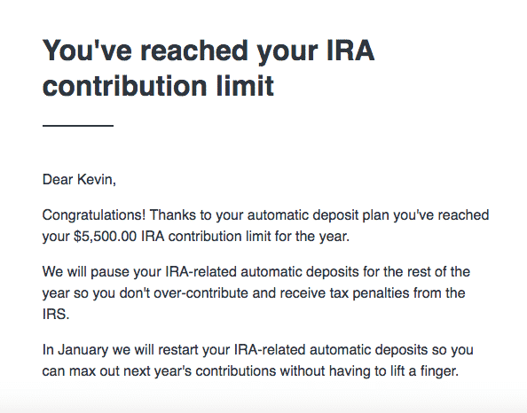Click the words 'In January'

(75, 350)
